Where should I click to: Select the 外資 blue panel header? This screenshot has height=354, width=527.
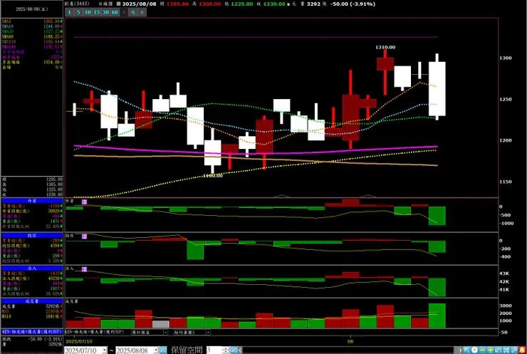[x=32, y=201]
